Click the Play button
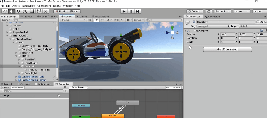 [124, 11]
